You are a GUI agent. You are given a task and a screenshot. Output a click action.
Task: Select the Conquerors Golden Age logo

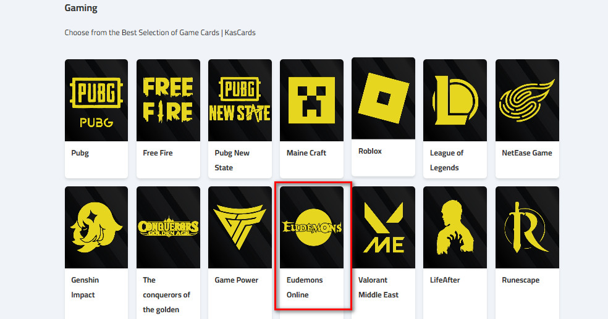(x=168, y=227)
